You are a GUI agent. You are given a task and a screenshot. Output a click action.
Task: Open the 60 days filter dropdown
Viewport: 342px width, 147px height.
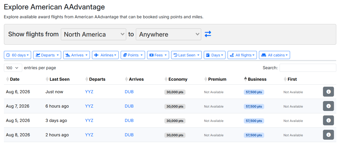[x=18, y=55]
